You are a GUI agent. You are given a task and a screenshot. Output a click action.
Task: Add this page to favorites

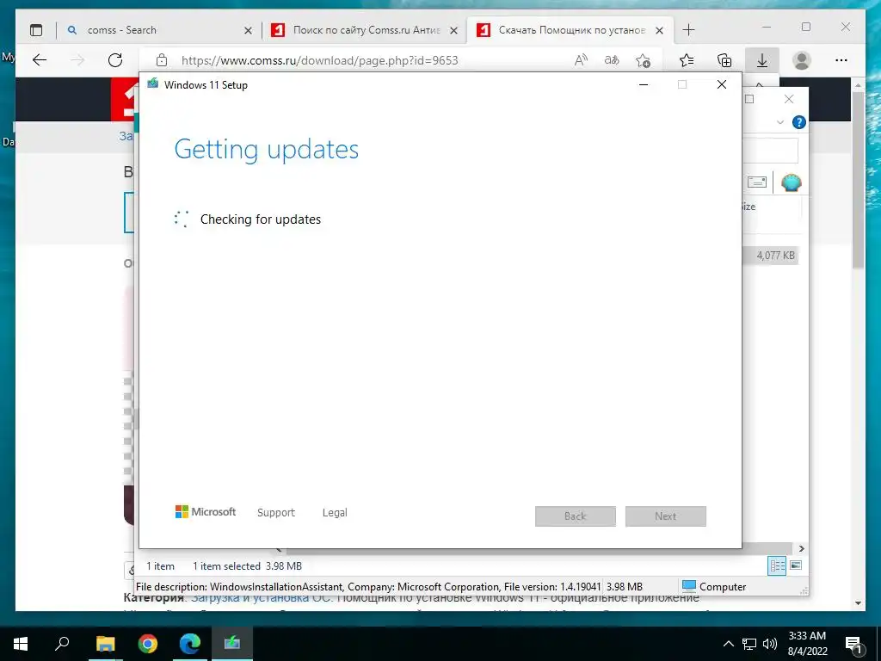pos(643,60)
